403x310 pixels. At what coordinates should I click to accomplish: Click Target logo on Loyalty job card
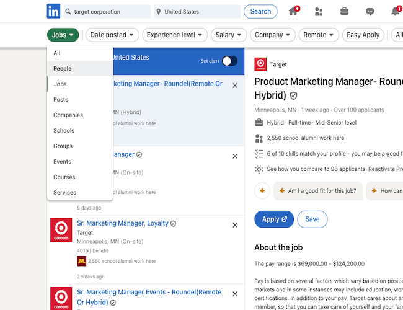[61, 230]
